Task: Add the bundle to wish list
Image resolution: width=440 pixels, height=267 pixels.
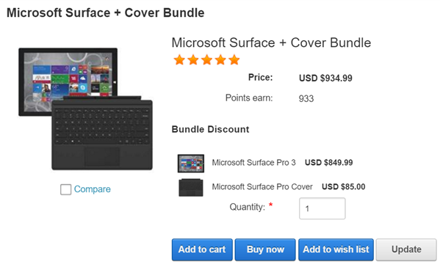Action: click(336, 249)
